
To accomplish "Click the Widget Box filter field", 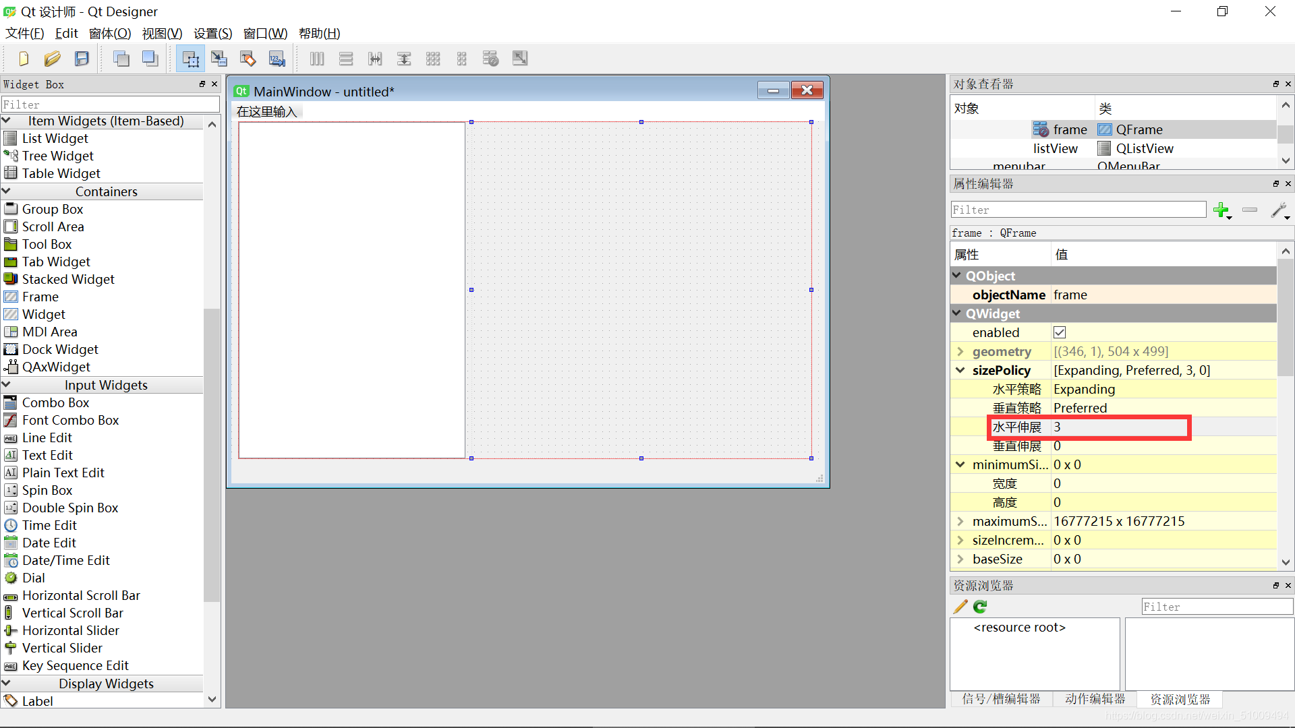I will coord(110,104).
